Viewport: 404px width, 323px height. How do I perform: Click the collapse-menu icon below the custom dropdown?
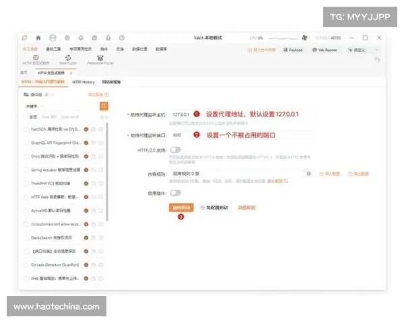pyautogui.click(x=377, y=60)
